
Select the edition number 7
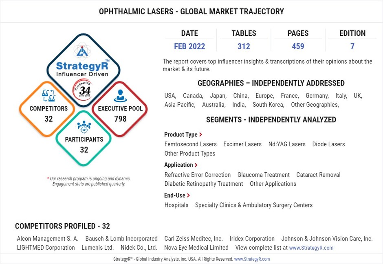(x=352, y=46)
